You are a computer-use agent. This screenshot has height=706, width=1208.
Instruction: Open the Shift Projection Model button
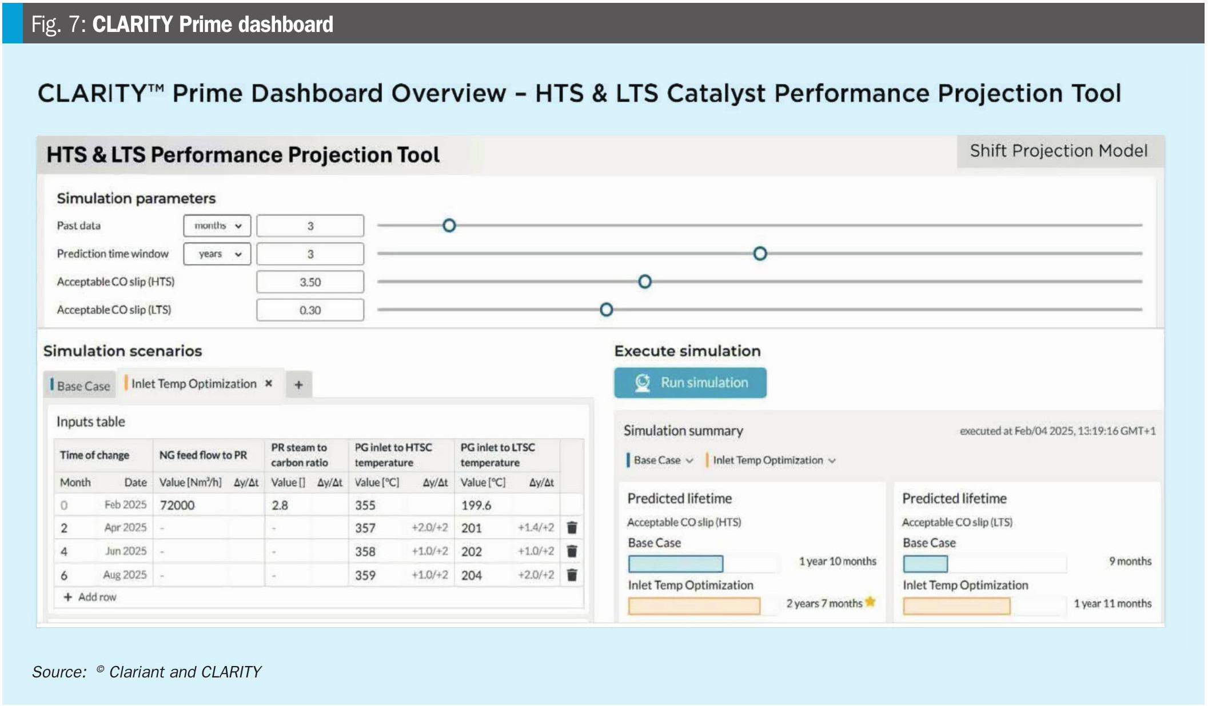(x=1058, y=151)
